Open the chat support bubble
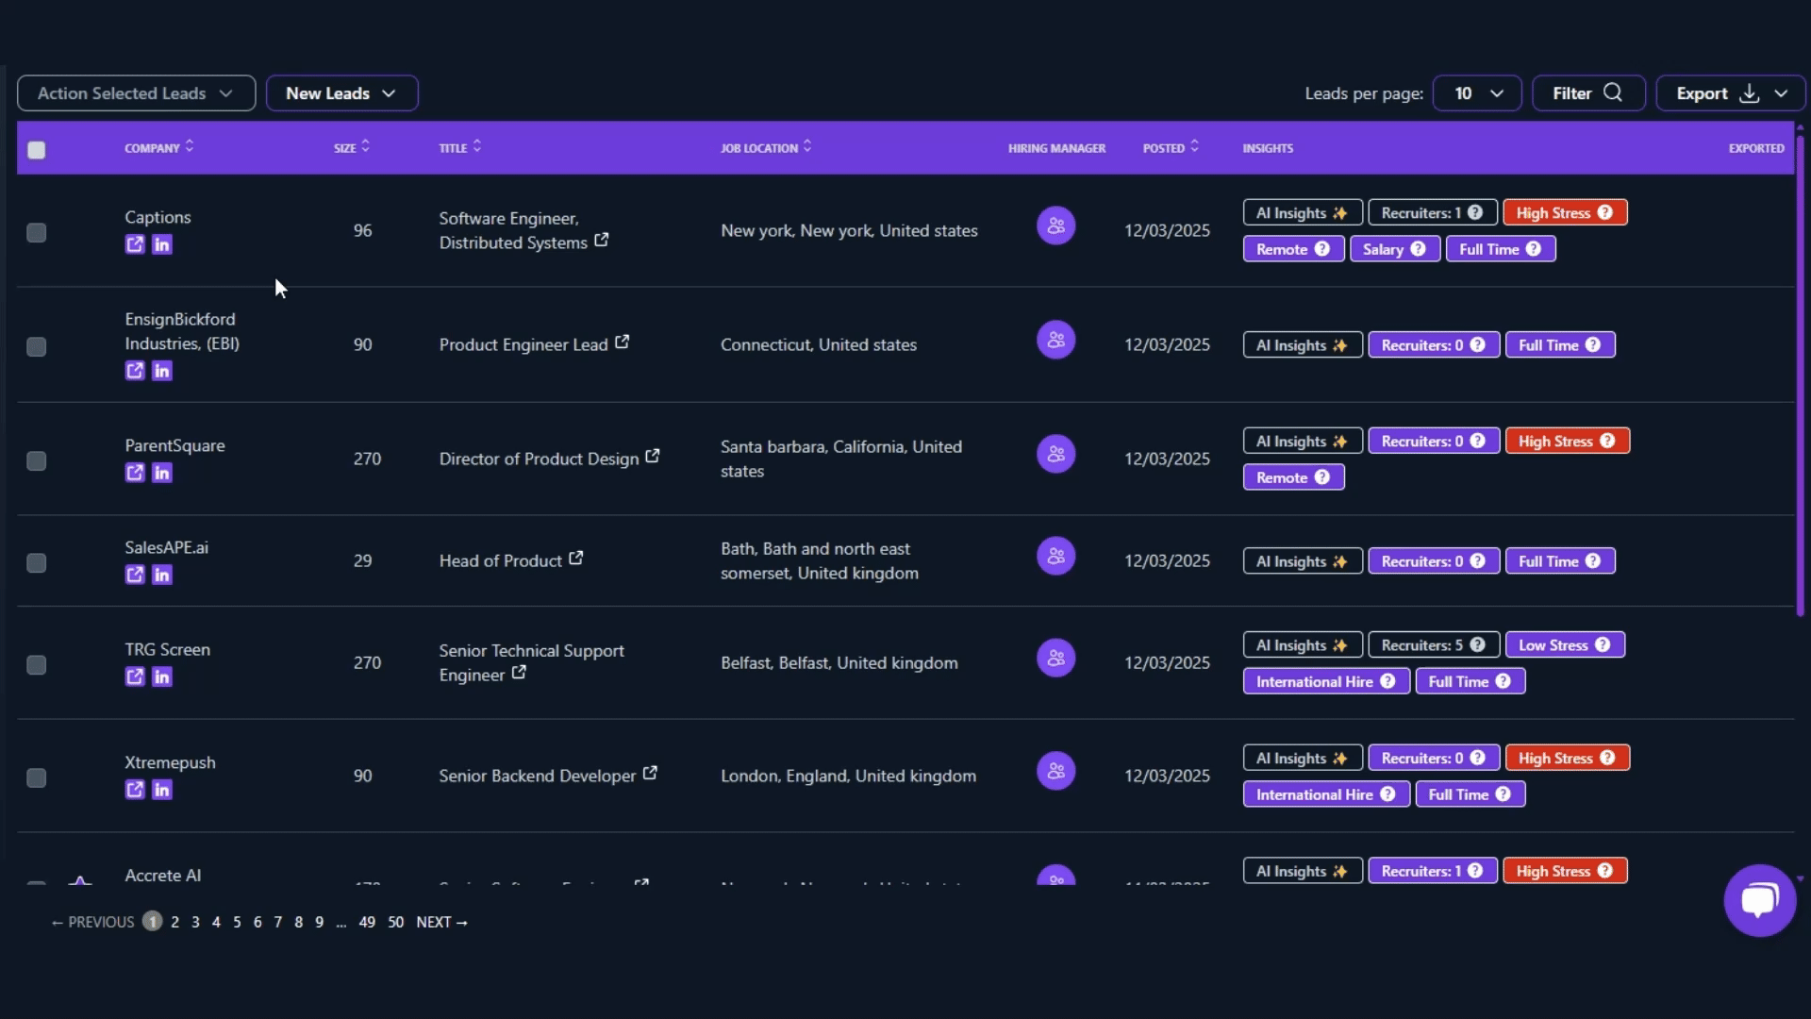This screenshot has width=1811, height=1019. click(x=1759, y=899)
